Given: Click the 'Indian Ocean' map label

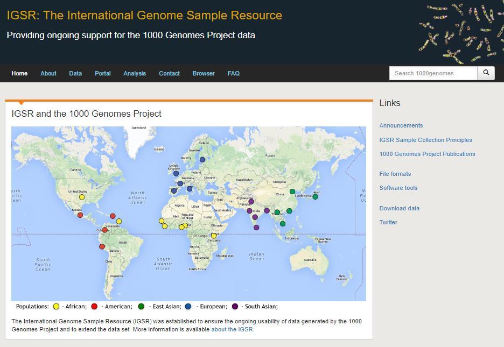Looking at the screenshot, I should pyautogui.click(x=256, y=256).
